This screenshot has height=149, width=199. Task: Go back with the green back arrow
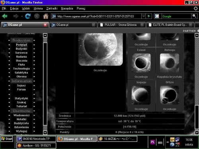tap(4, 16)
